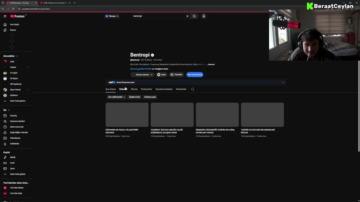The image size is (360, 202).
Task: Open thumbnail for TAZMİNAT İÇİN BULUNDUĞU UÇAĞI video
Action: [172, 115]
